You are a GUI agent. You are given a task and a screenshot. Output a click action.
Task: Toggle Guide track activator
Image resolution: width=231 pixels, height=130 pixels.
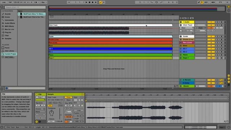[x=211, y=36]
